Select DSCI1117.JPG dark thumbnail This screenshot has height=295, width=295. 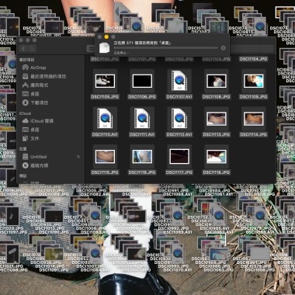coord(179,157)
